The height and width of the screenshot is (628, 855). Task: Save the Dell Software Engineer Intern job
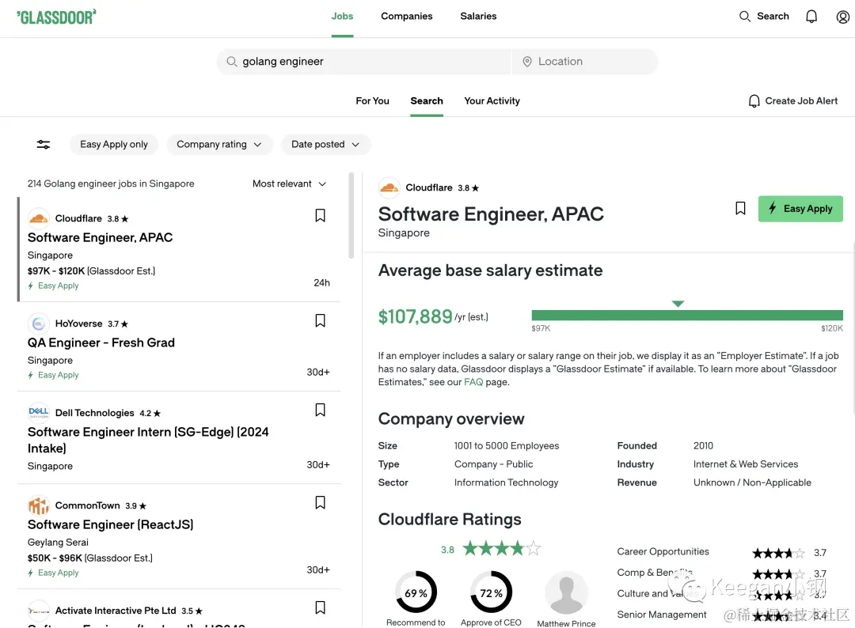(321, 410)
